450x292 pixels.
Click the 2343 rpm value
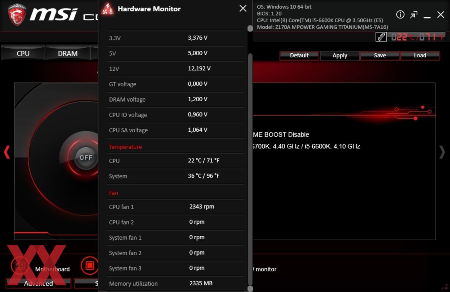click(202, 207)
